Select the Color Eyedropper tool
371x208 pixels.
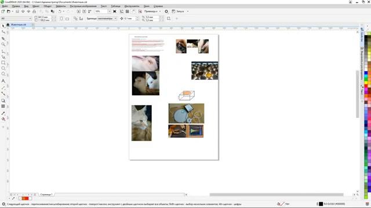[x=3, y=113]
